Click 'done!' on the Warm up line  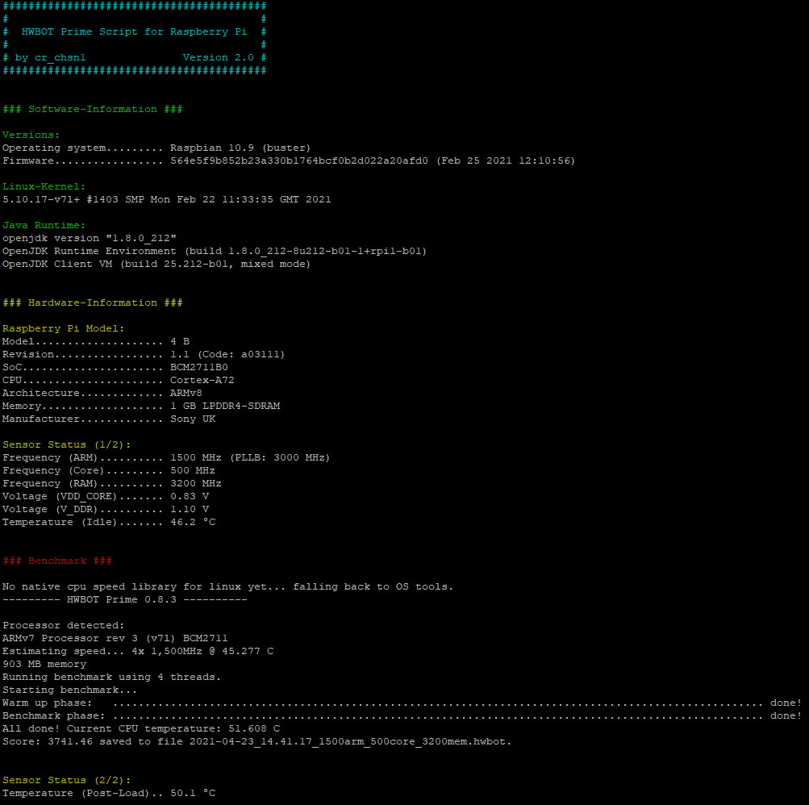tap(786, 703)
